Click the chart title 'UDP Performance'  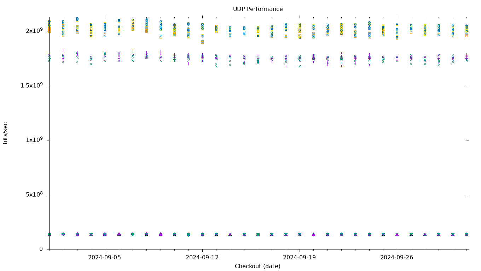pyautogui.click(x=257, y=9)
